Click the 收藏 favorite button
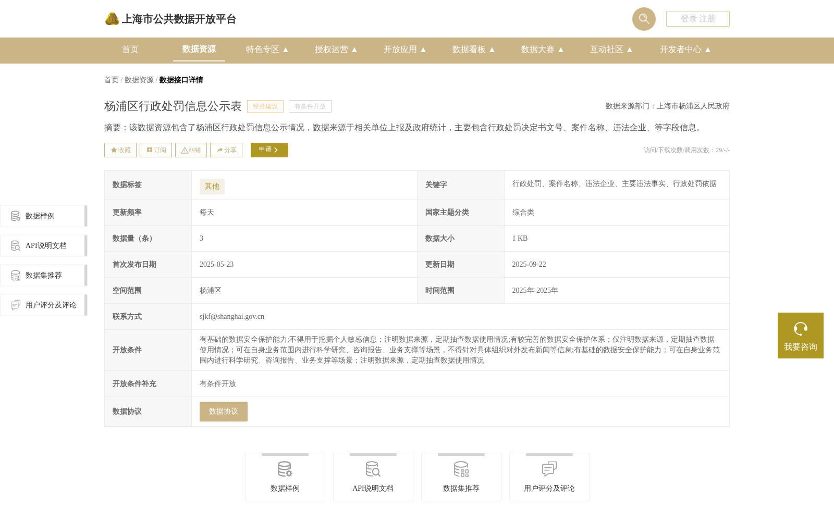Image resolution: width=834 pixels, height=521 pixels. tap(120, 150)
